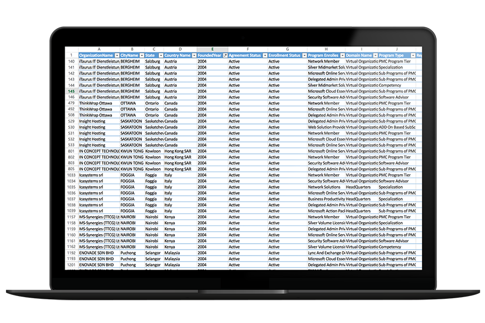Screen dimensions: 485x323
Task: Click the ADD On Based SubSc cell
Action: click(x=397, y=127)
